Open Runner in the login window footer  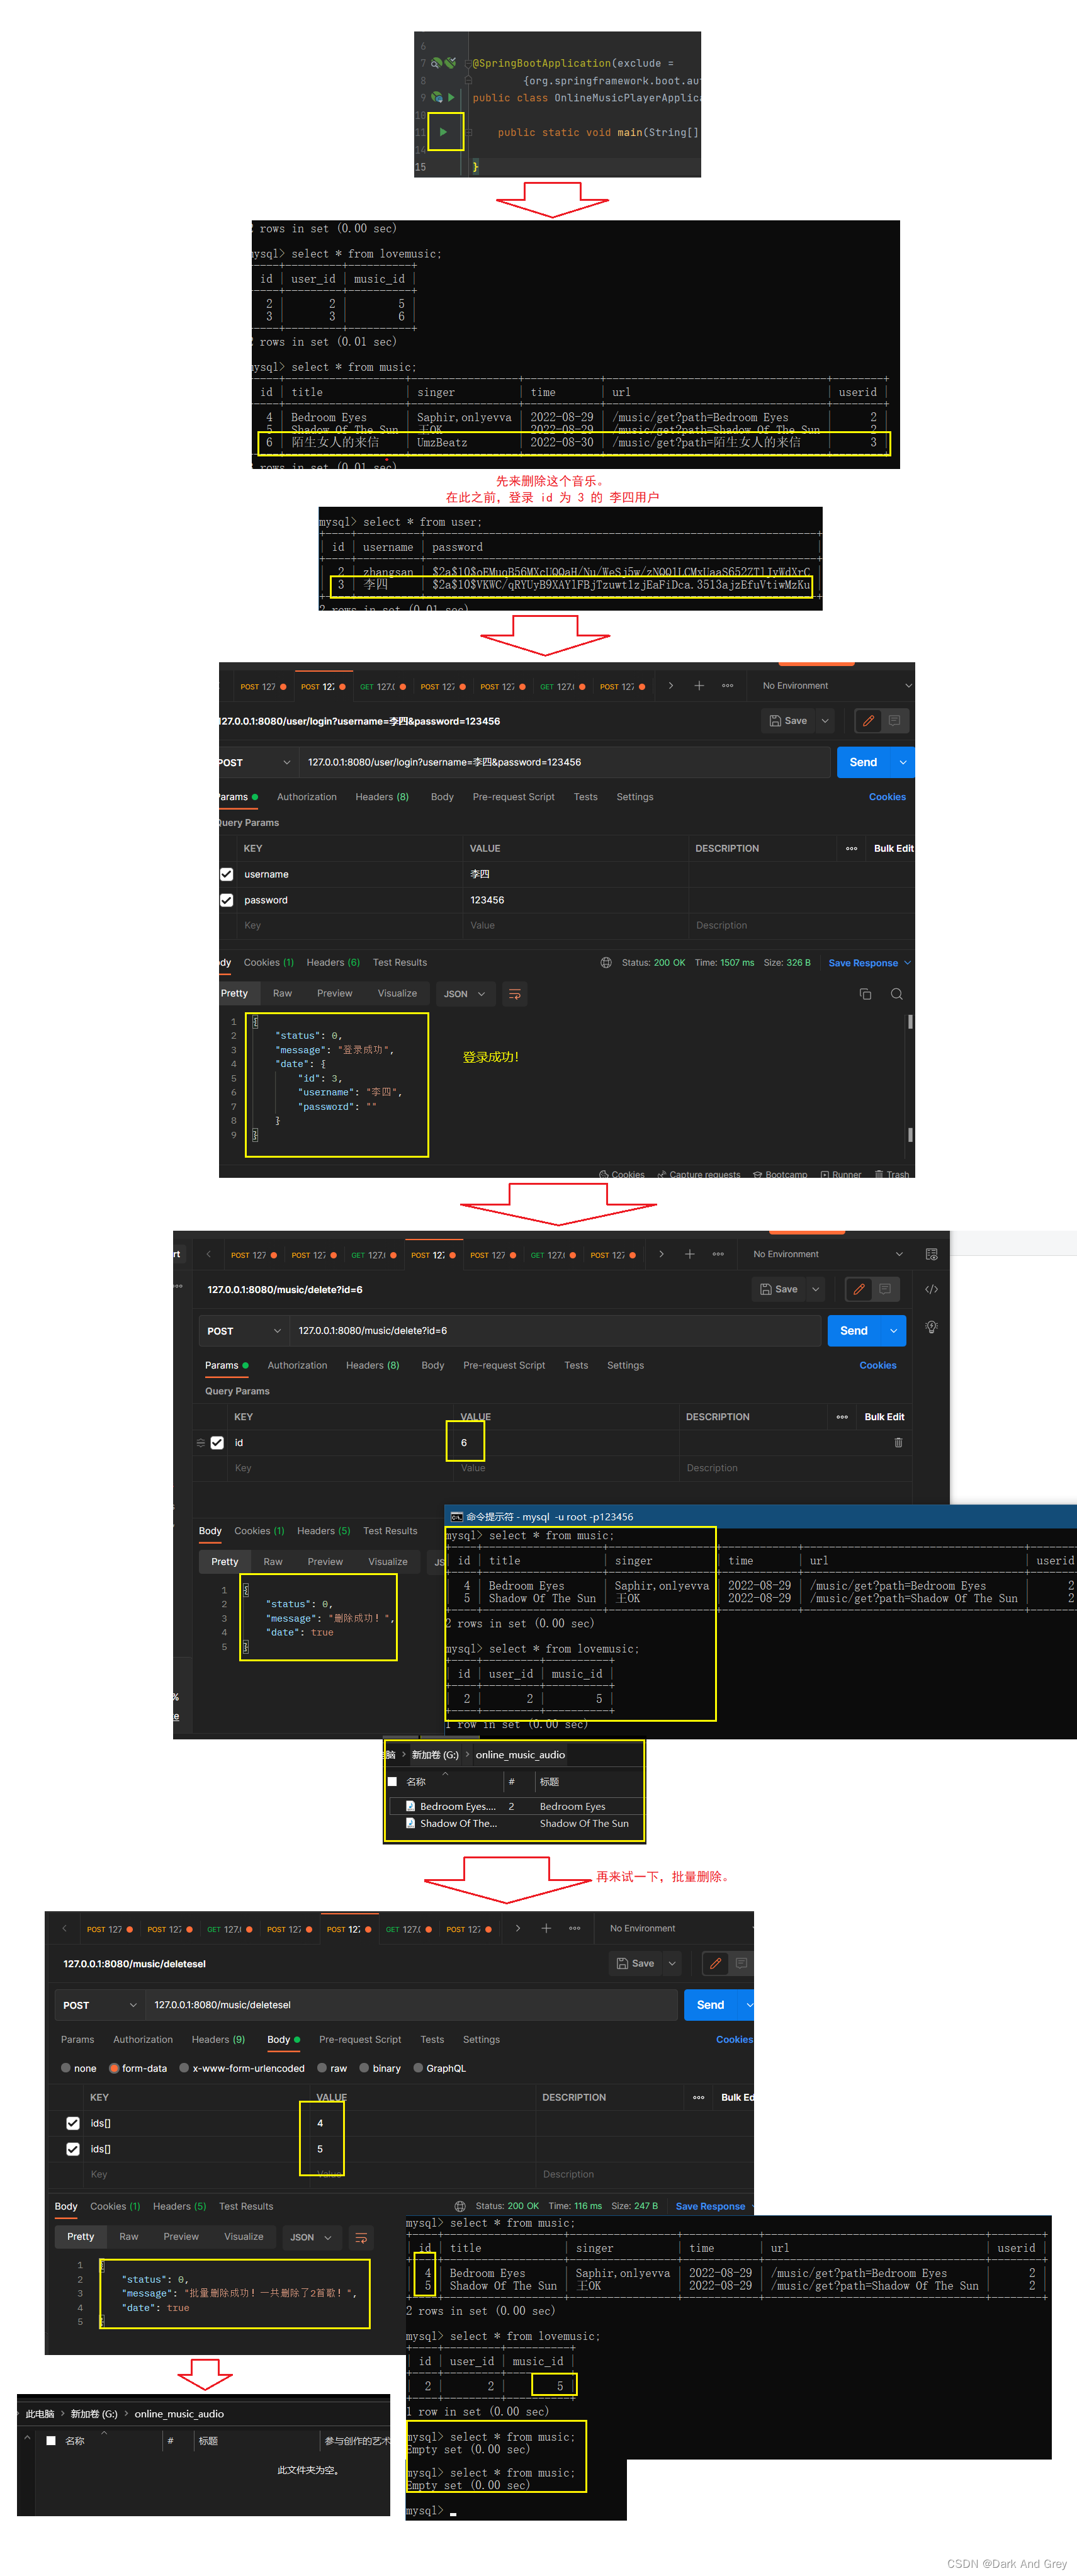tap(841, 1174)
